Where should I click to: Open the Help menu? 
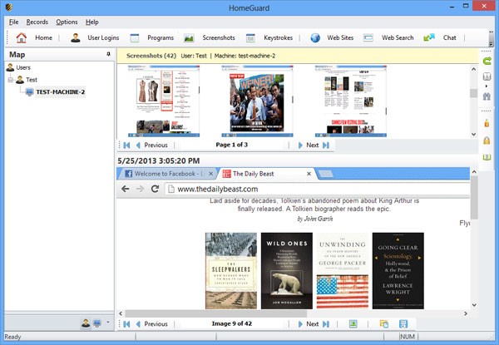[x=91, y=21]
